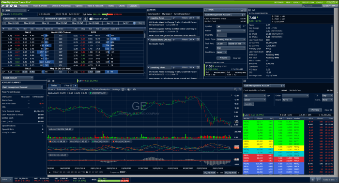Click Preview in the AA Trade panel

223,58
